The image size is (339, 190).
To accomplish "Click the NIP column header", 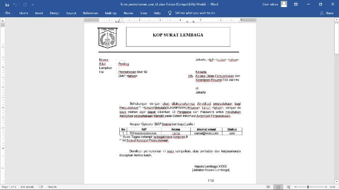I will [x=144, y=129].
